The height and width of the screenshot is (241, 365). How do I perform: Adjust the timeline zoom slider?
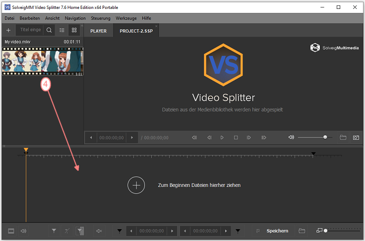pyautogui.click(x=342, y=231)
